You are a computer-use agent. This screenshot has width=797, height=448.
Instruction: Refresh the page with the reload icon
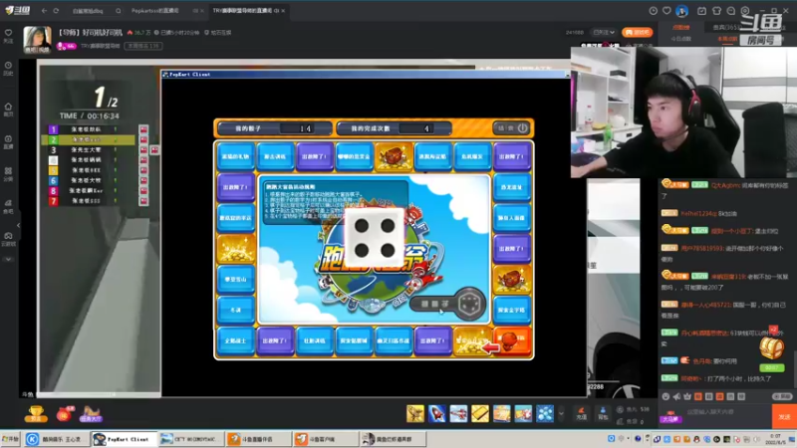tap(56, 11)
